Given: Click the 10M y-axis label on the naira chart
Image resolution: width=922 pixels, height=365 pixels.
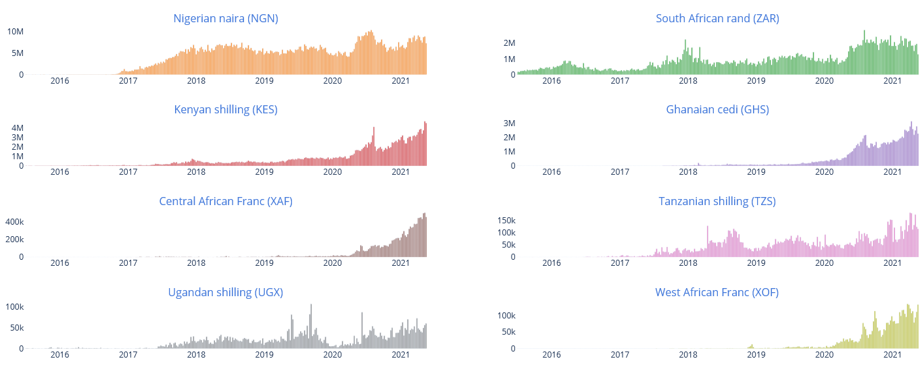Looking at the screenshot, I should [16, 32].
